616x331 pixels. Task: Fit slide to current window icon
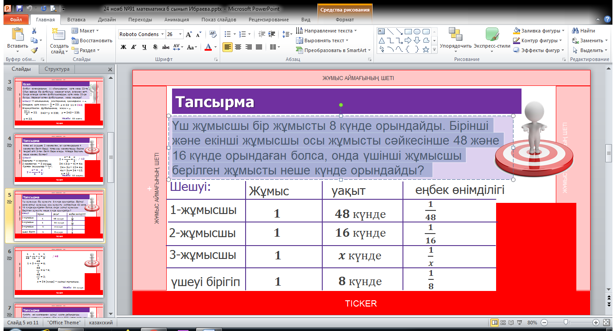(607, 323)
